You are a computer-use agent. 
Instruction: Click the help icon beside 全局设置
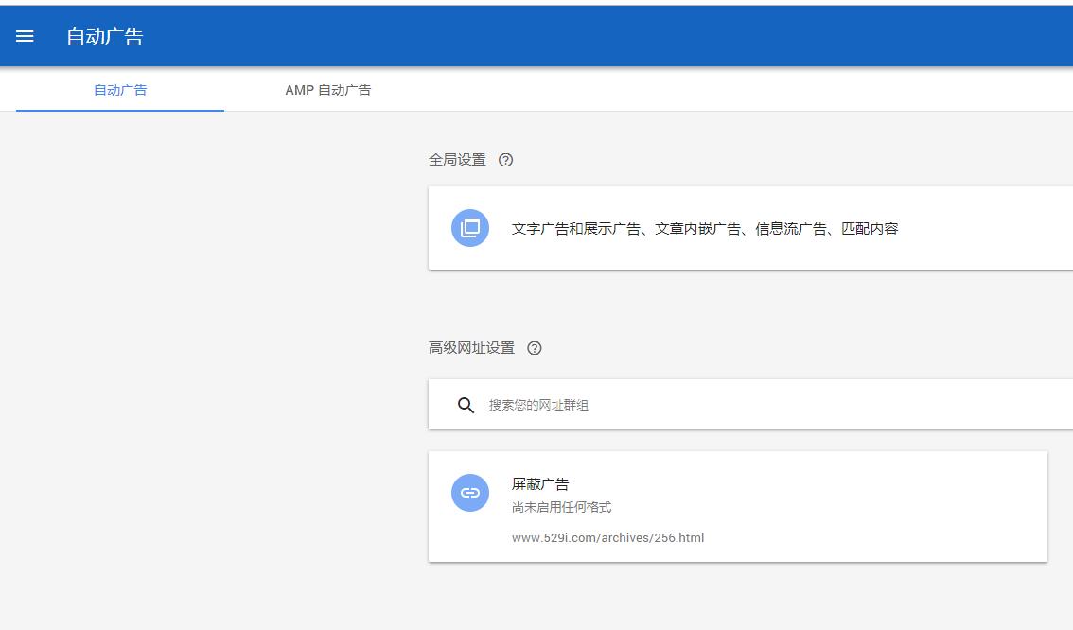505,160
